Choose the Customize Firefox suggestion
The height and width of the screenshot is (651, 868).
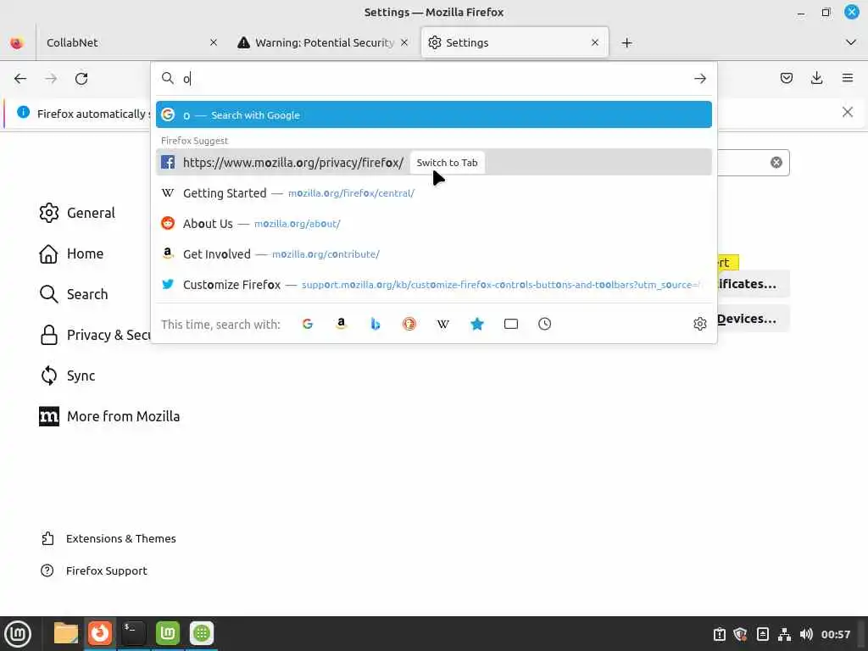coord(433,285)
